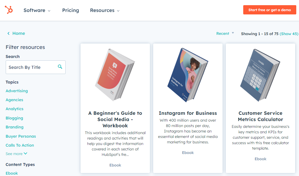
Task: Click the Content Types heading
Action: click(20, 164)
